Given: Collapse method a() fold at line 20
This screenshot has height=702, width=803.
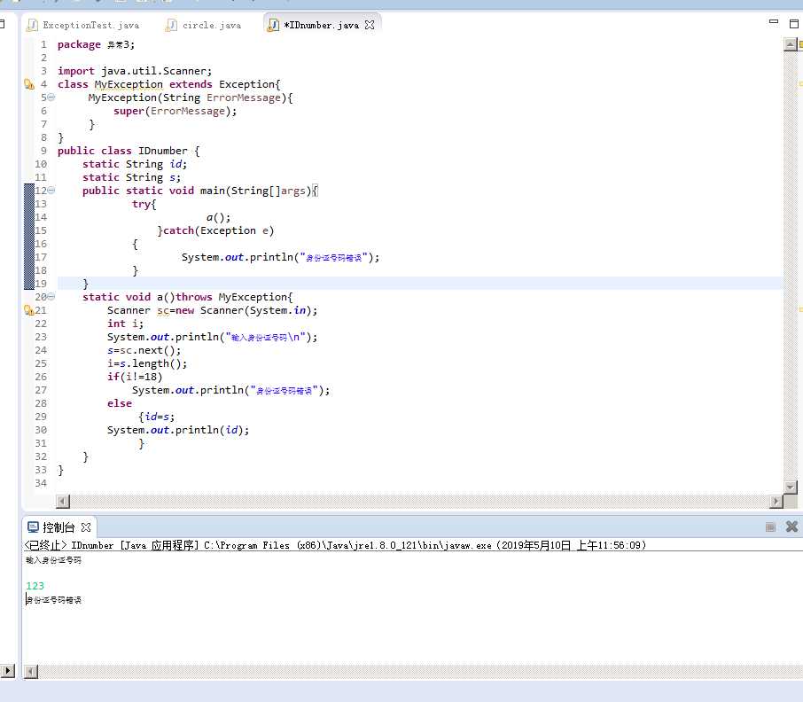Looking at the screenshot, I should [x=51, y=296].
